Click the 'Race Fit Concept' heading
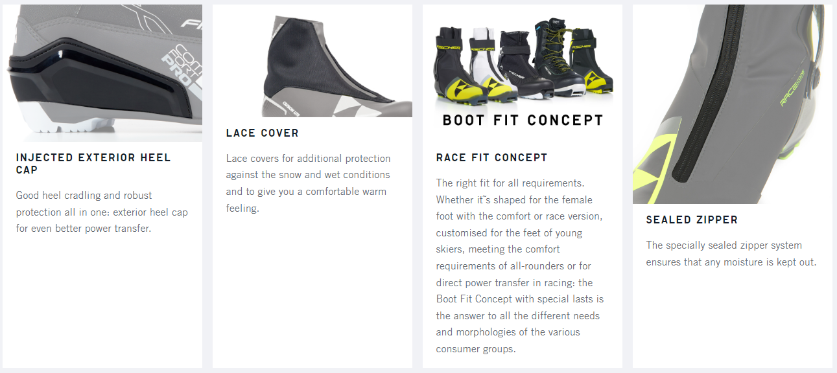Viewport: 837px width, 373px height. pos(491,157)
